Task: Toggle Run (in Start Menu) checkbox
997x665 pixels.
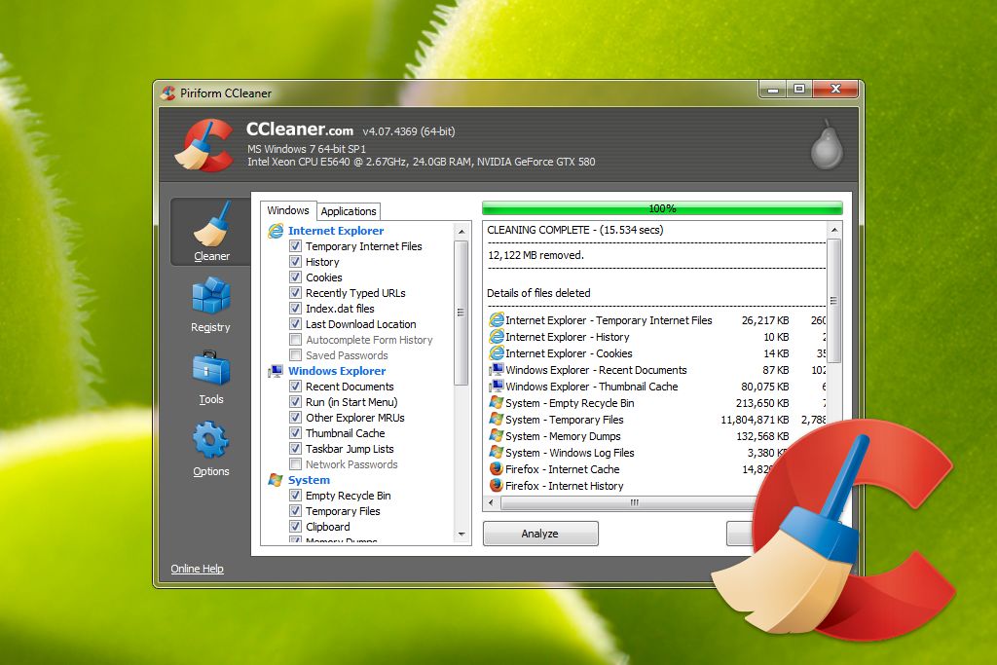Action: click(x=295, y=402)
